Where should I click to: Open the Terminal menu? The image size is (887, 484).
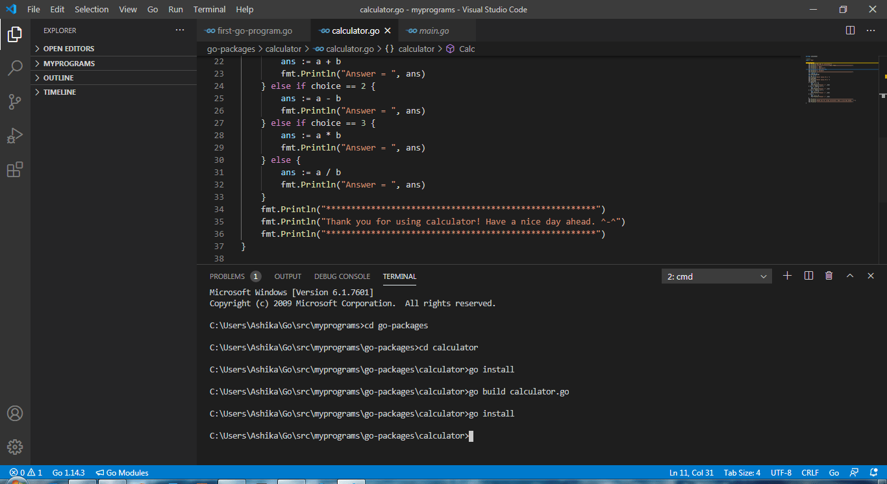(209, 9)
